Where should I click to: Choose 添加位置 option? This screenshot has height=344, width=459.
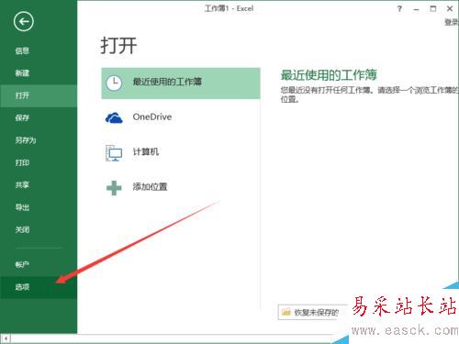click(150, 186)
